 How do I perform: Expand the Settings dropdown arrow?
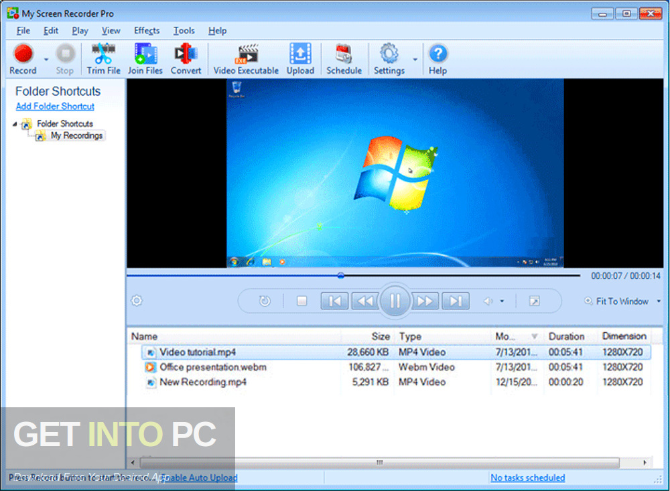coord(415,60)
